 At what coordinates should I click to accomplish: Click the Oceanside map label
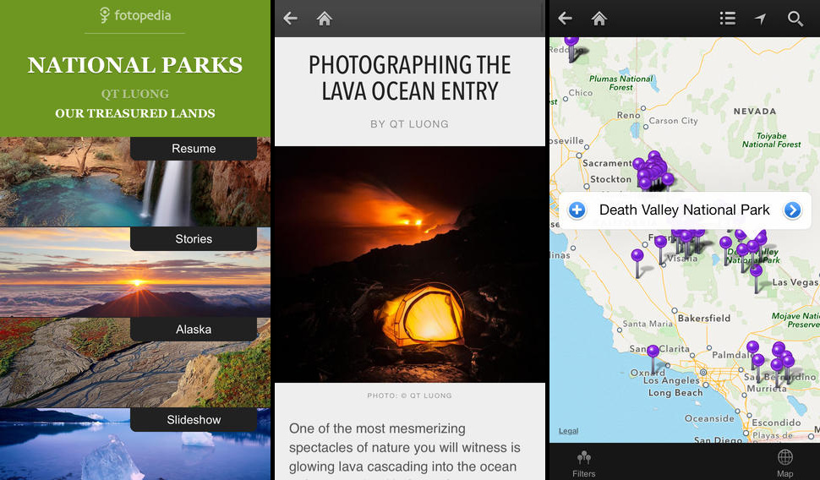click(x=709, y=419)
